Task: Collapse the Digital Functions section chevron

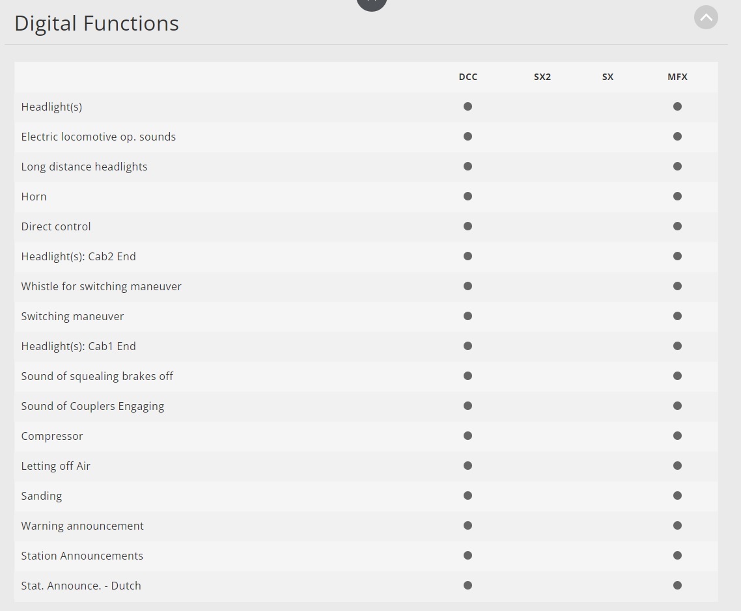Action: point(706,18)
